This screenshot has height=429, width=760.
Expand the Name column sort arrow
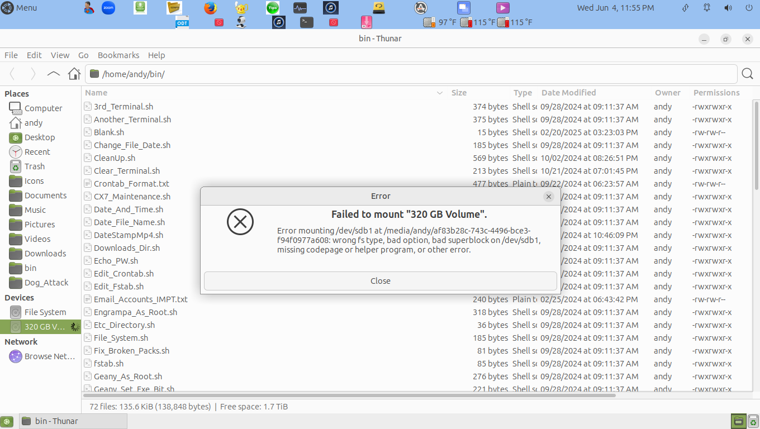439,93
